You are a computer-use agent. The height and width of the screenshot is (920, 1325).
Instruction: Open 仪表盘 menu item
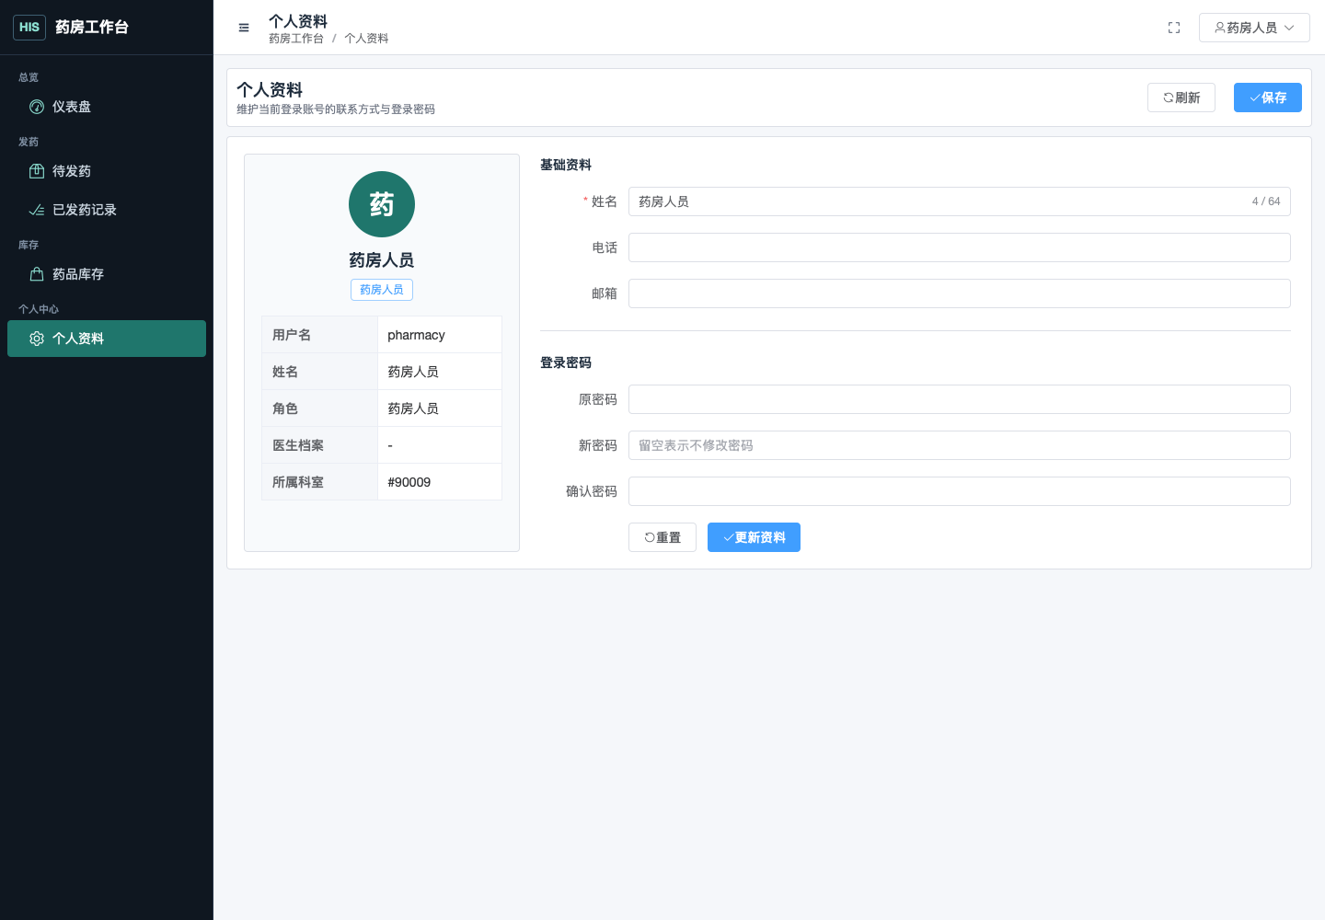point(107,107)
